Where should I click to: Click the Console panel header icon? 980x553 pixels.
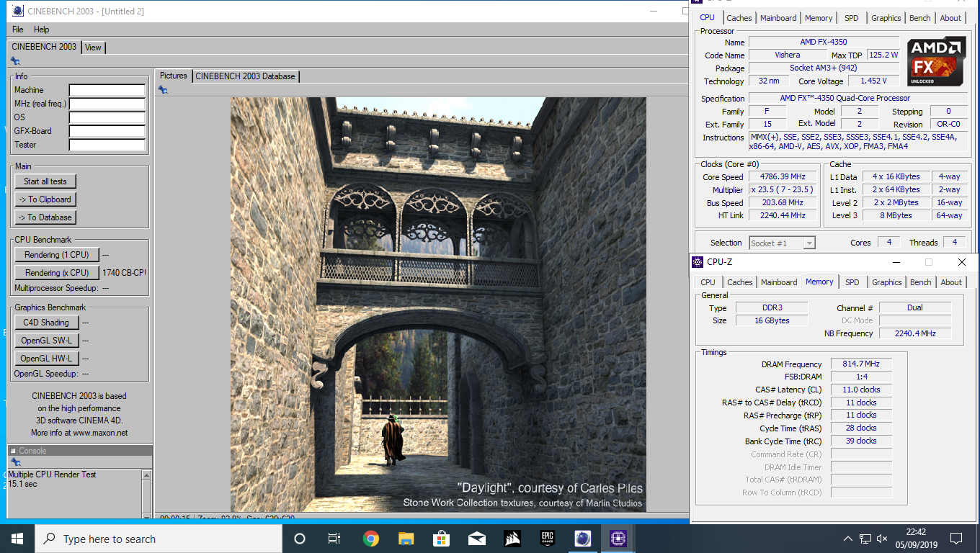(x=13, y=451)
